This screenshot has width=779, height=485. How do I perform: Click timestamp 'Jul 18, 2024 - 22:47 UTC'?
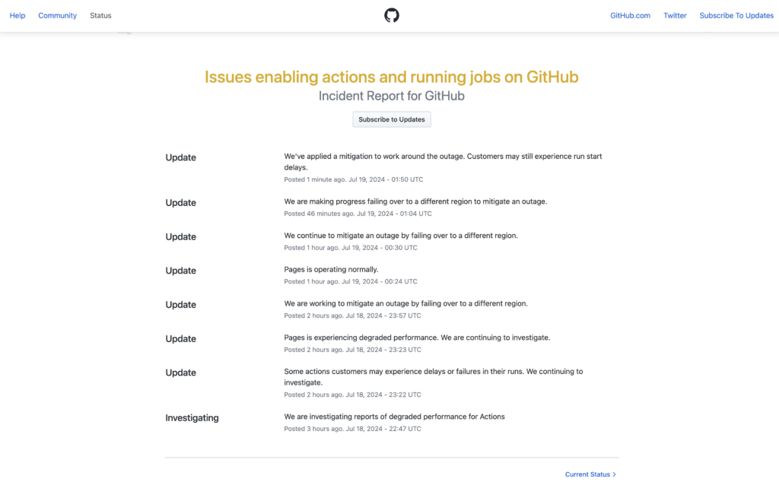click(x=383, y=429)
